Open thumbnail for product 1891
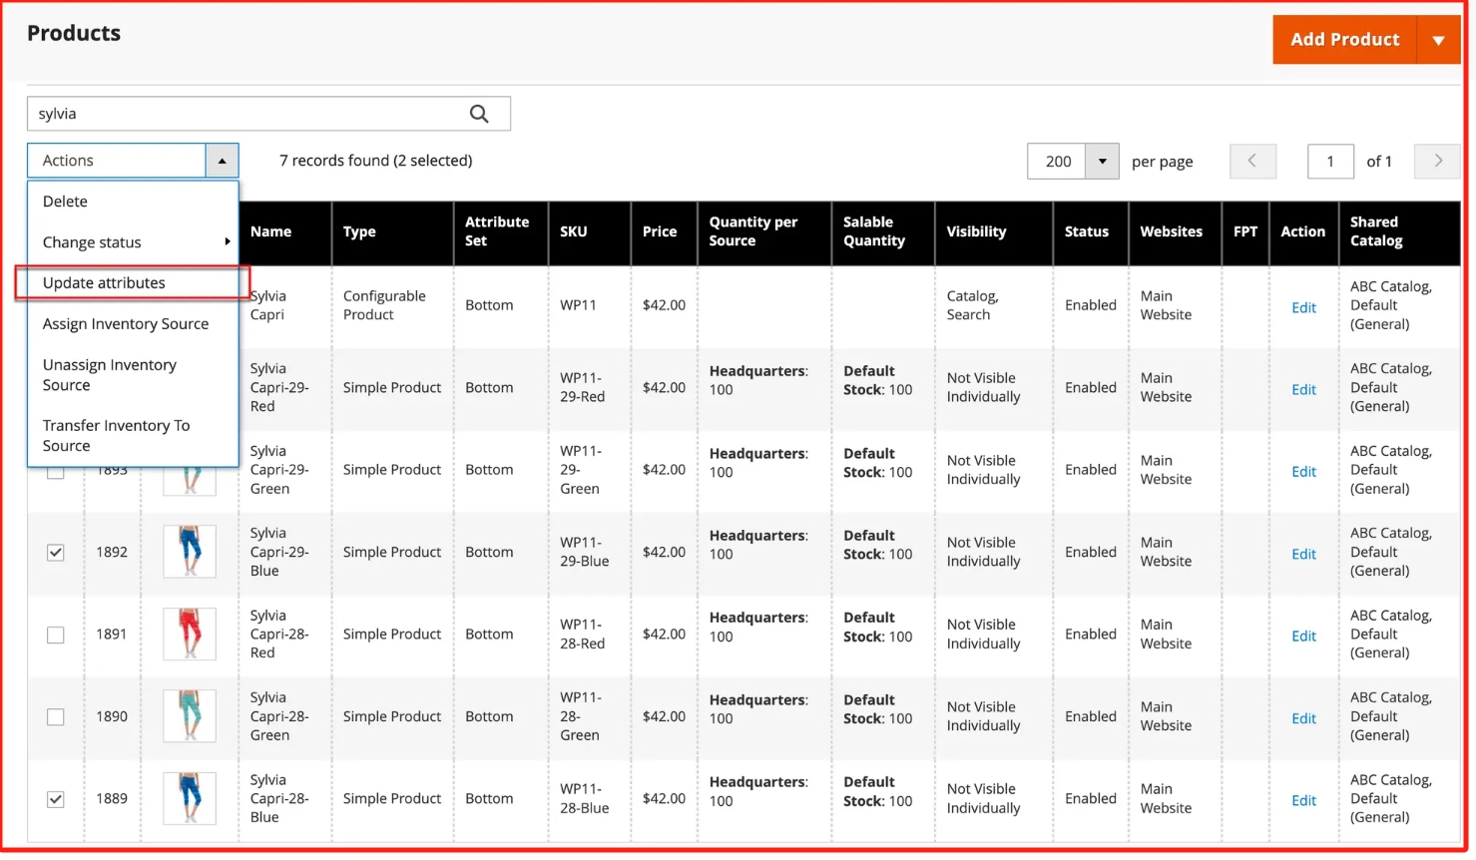 [190, 634]
